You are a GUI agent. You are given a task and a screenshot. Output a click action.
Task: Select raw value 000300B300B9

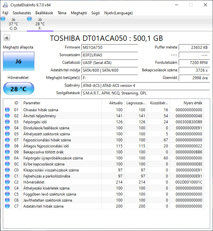189,122
